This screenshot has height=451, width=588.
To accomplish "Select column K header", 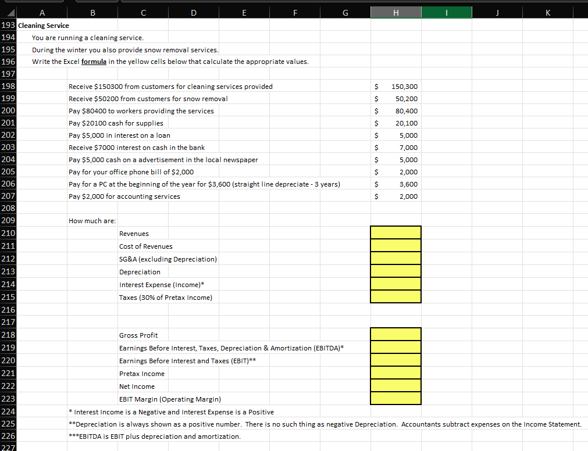I will coord(547,13).
